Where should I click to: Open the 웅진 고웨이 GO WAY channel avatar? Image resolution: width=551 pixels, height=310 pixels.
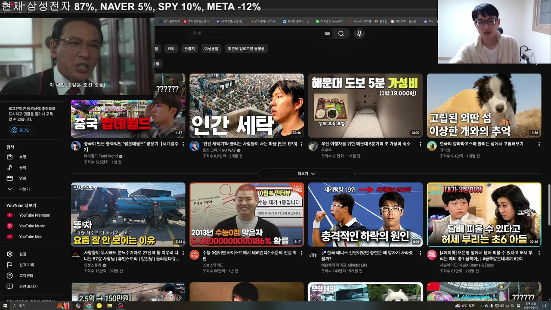[194, 146]
